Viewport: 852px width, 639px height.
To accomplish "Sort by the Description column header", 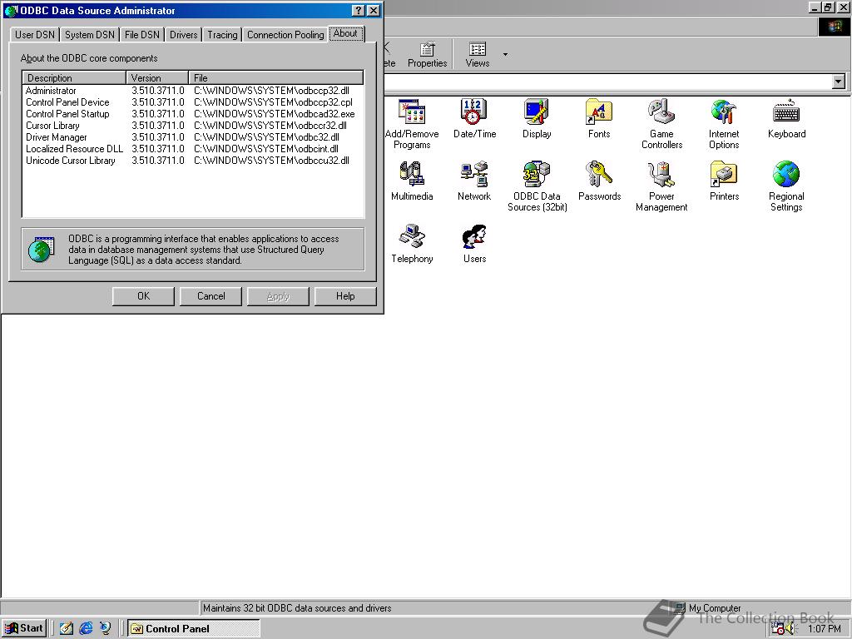I will click(x=74, y=77).
